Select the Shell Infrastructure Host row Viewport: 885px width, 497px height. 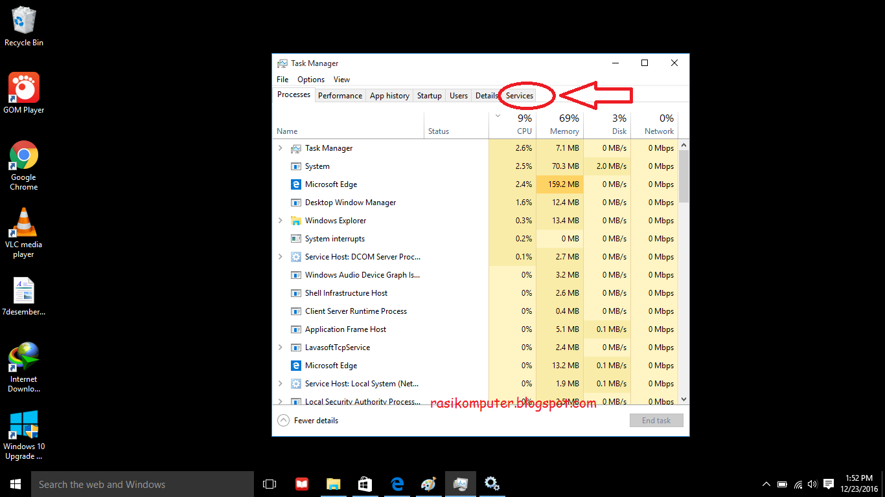point(476,293)
